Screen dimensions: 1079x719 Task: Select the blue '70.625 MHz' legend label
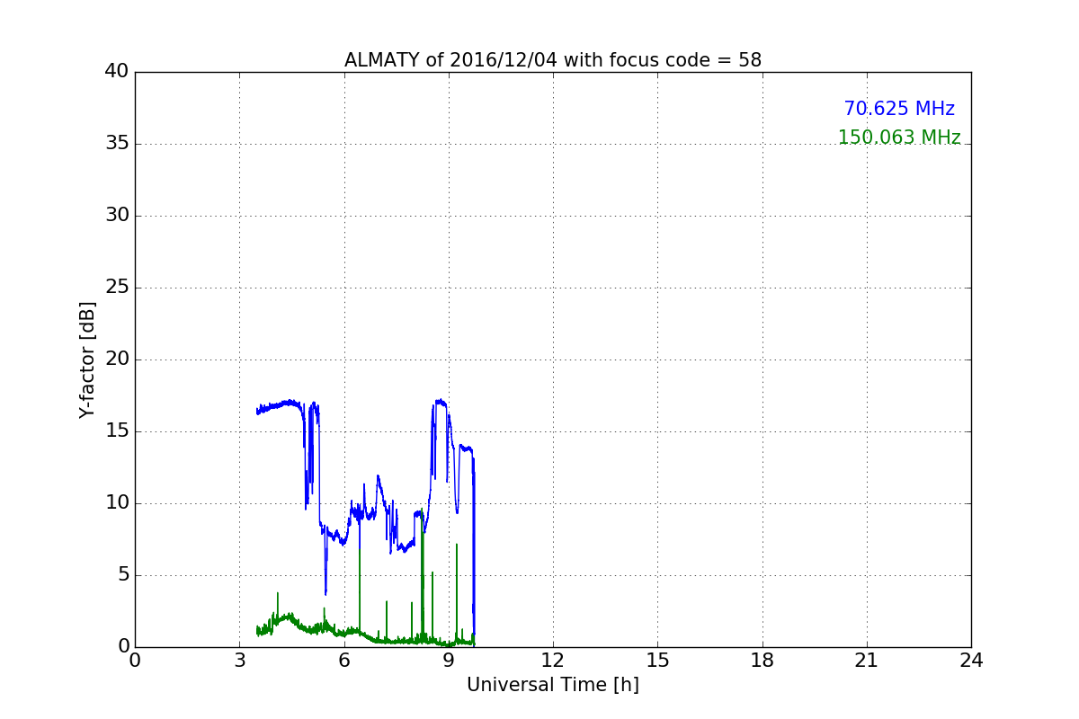coord(899,109)
